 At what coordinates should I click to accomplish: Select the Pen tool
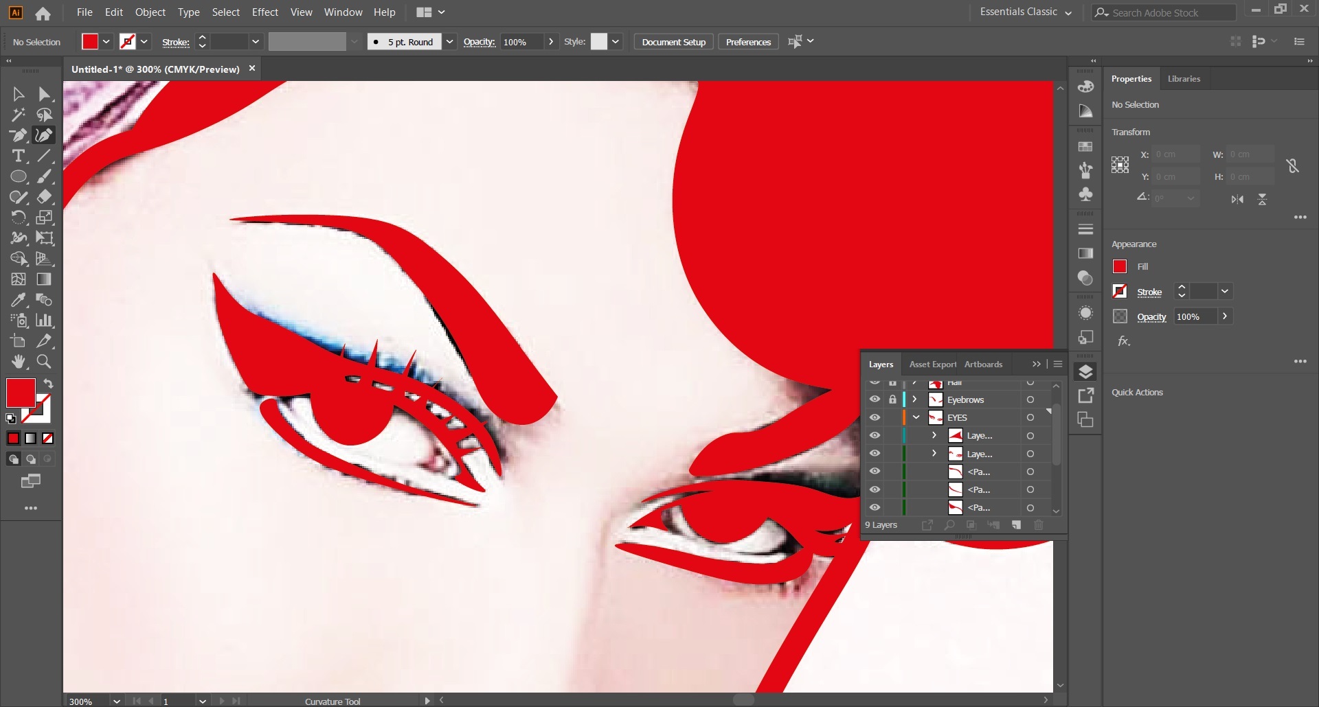[x=19, y=135]
